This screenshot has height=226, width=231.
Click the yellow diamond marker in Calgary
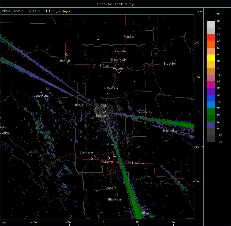pyautogui.click(x=109, y=158)
